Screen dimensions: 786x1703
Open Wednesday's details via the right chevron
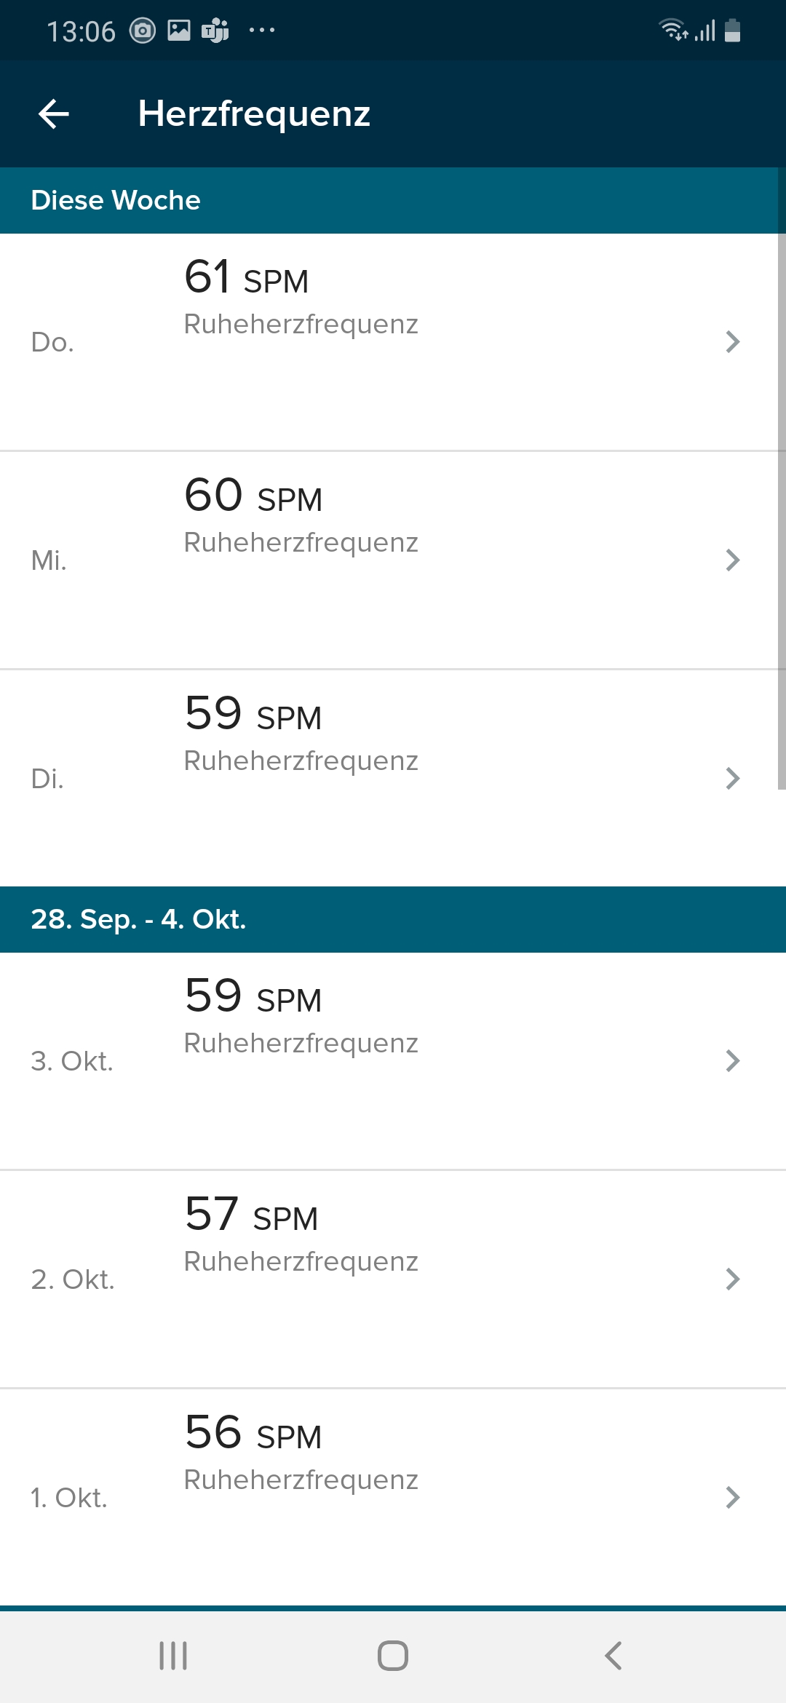[733, 560]
